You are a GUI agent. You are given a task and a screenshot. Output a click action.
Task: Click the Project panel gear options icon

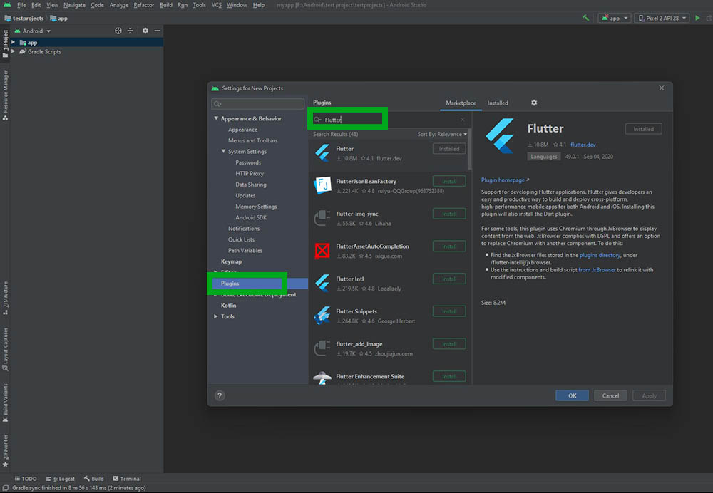click(x=145, y=31)
